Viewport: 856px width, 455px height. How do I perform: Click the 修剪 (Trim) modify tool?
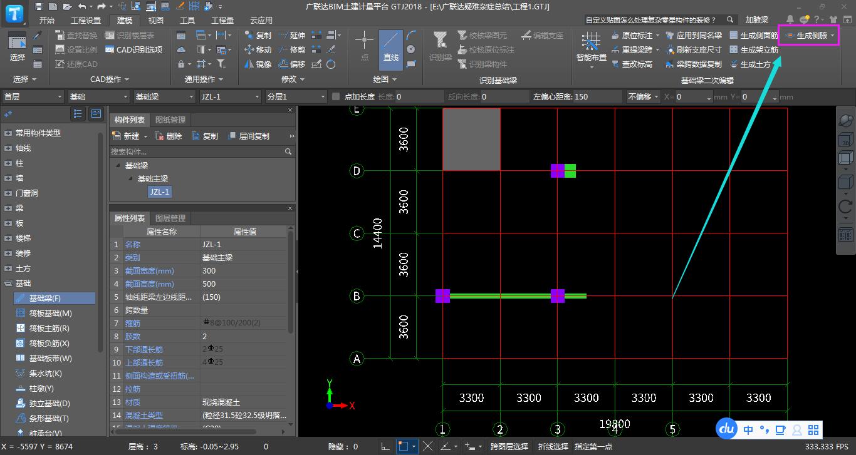[291, 49]
